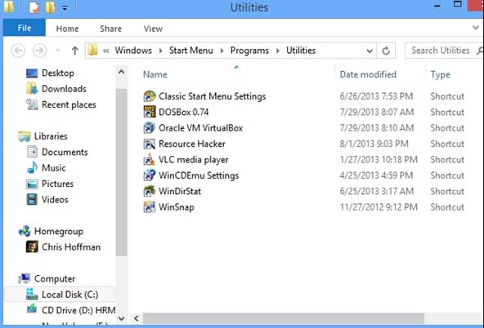484x328 pixels.
Task: Click the Computer icon in sidebar
Action: coord(24,278)
